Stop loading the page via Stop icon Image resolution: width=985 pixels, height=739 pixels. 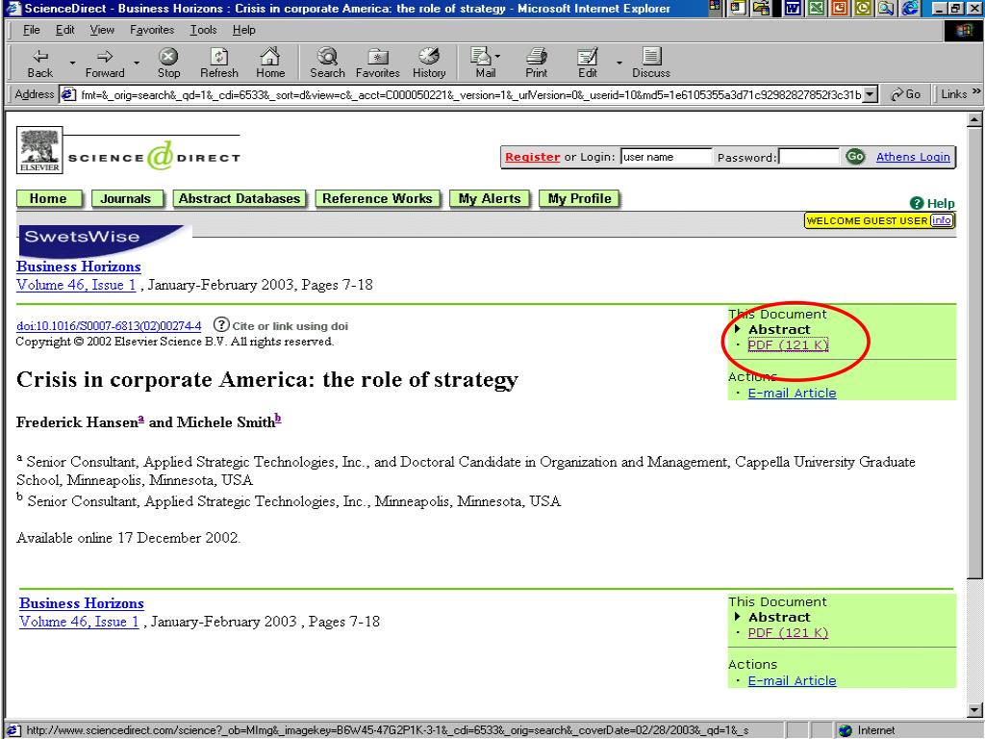click(x=168, y=57)
